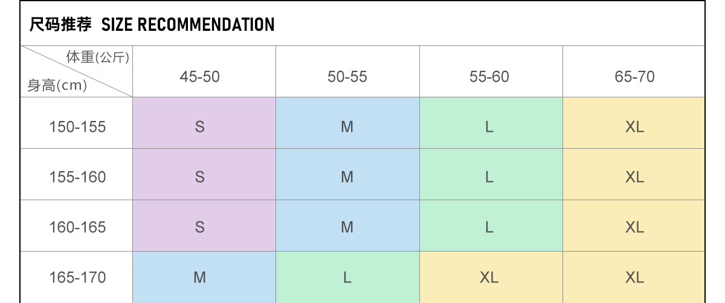Click the 55-60 weight column header
Screen dimensions: 725x303
[489, 77]
